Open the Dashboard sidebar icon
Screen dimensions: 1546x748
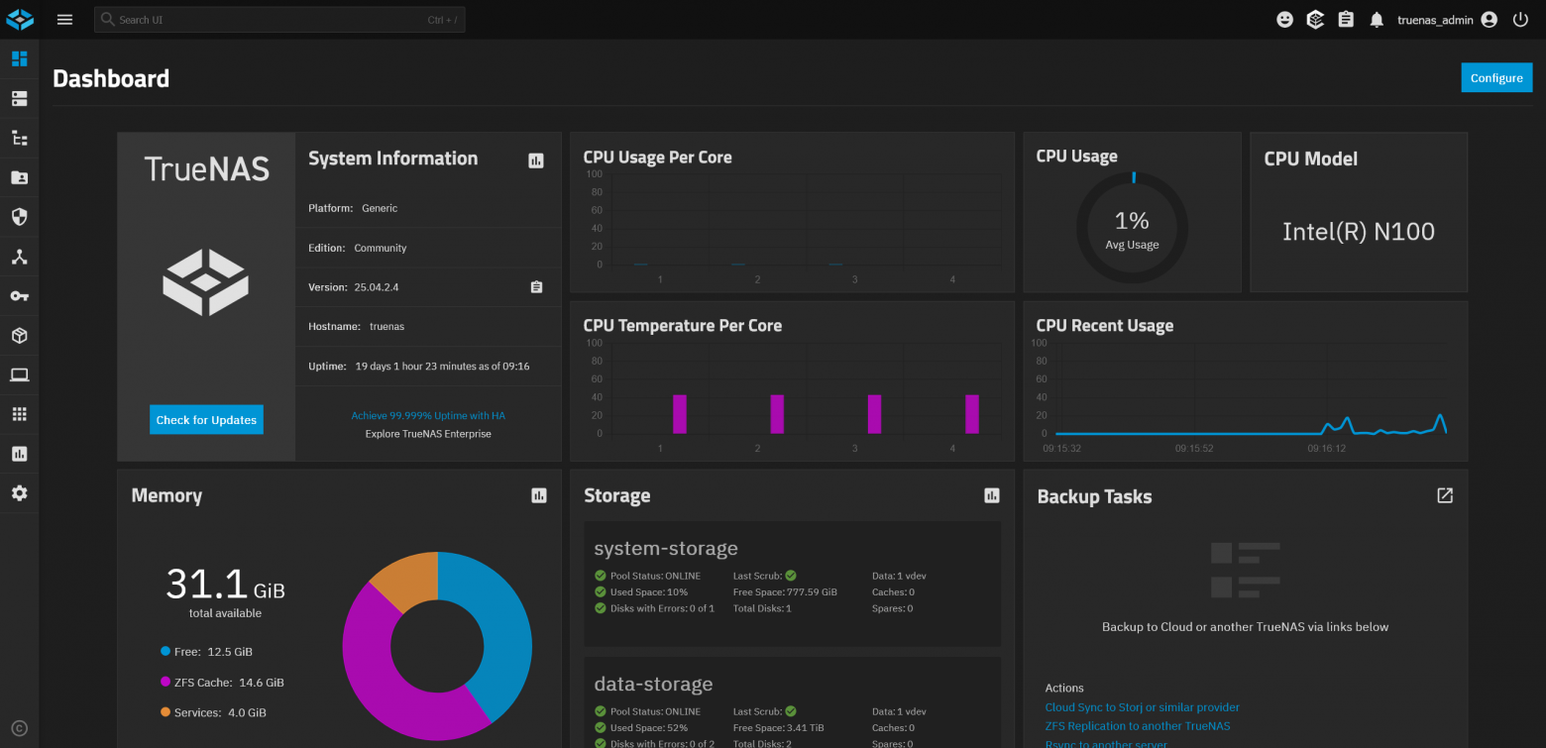click(19, 58)
